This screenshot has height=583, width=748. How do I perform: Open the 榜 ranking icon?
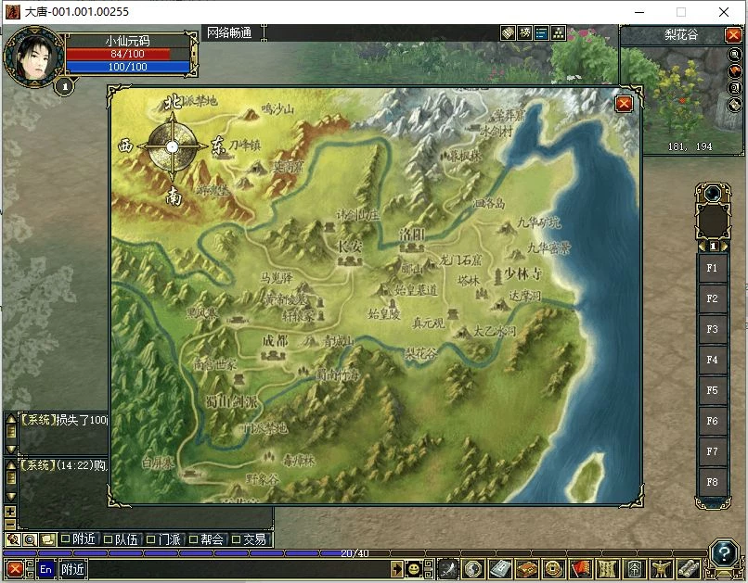[x=524, y=32]
